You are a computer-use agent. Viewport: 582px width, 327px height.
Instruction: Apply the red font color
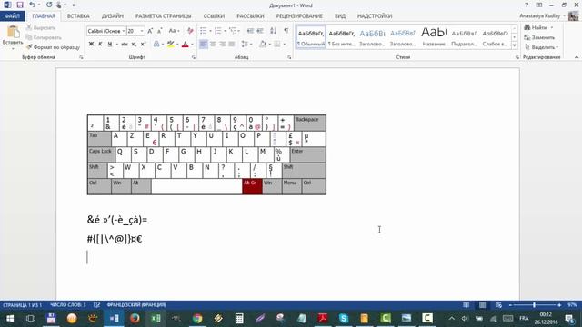(x=186, y=45)
